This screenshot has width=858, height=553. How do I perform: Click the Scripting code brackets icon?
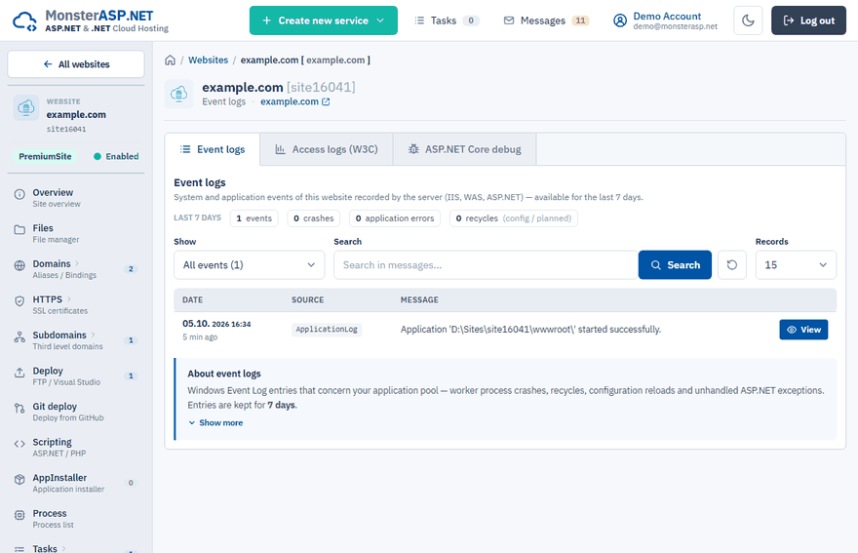point(19,444)
